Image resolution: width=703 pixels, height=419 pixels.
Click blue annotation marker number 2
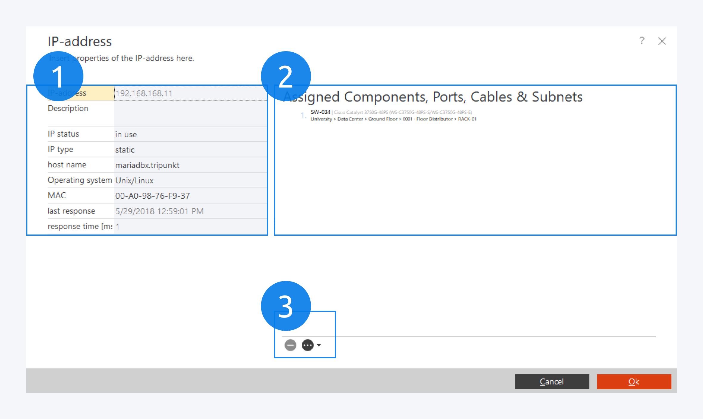point(286,76)
